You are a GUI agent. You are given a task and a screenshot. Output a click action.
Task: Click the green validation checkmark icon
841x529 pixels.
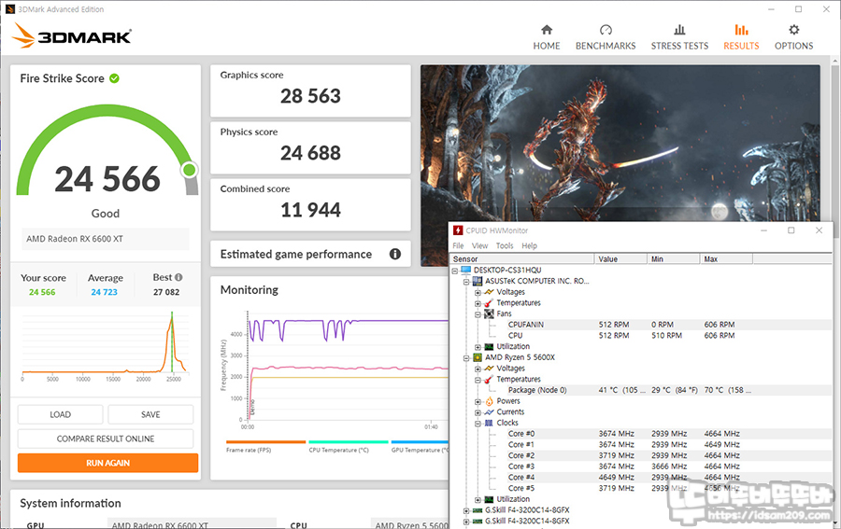114,78
